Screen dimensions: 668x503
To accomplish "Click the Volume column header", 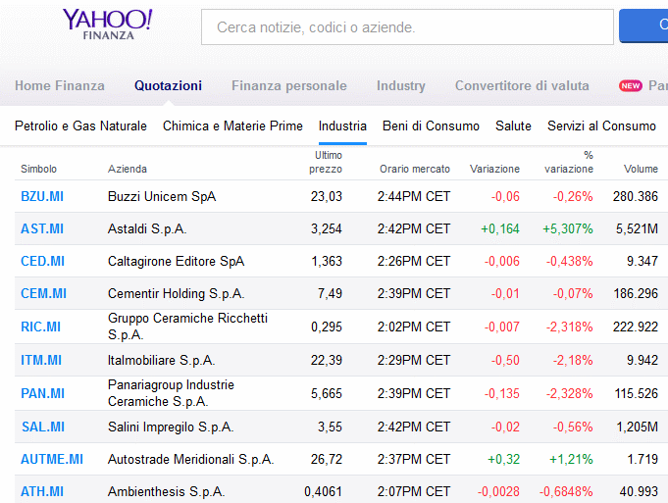I will [641, 169].
